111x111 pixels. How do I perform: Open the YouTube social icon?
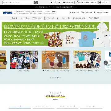coord(60,2)
